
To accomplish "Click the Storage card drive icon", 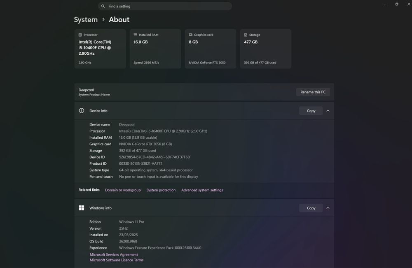I will (x=246, y=35).
